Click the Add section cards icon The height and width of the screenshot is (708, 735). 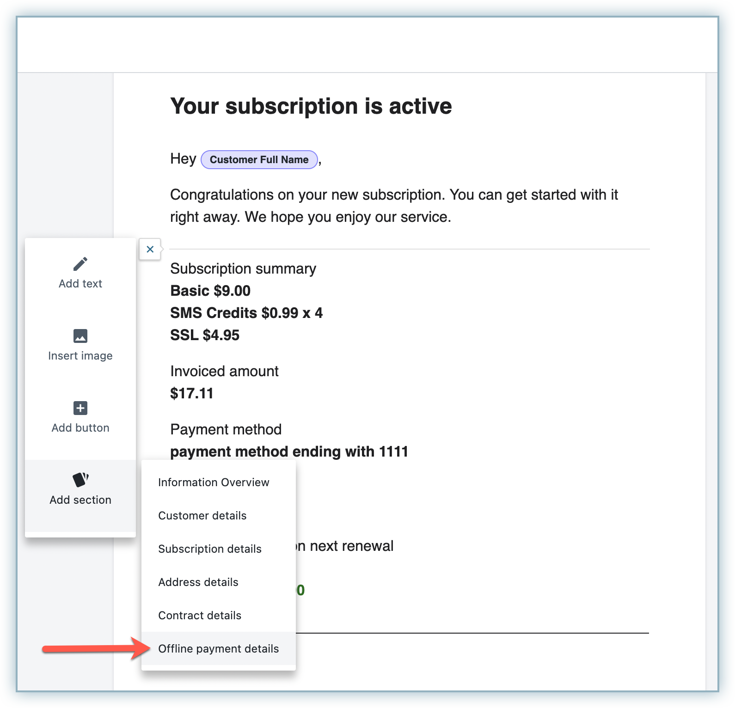point(80,480)
